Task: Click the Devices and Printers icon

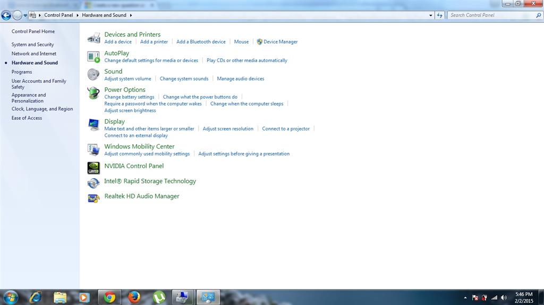Action: [x=93, y=38]
